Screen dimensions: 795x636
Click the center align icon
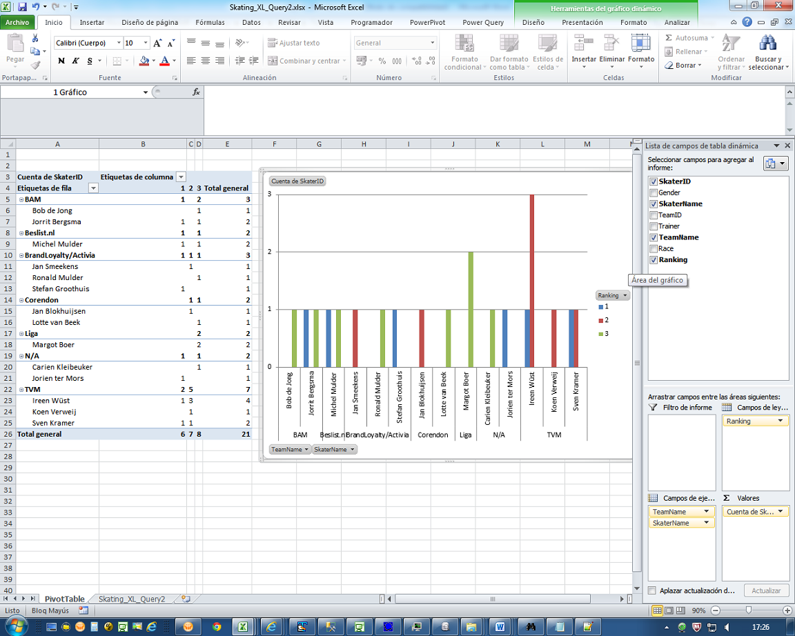pyautogui.click(x=206, y=61)
